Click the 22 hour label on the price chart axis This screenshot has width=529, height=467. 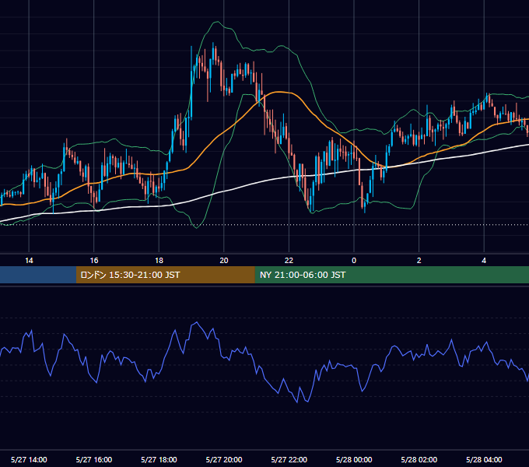click(x=289, y=261)
